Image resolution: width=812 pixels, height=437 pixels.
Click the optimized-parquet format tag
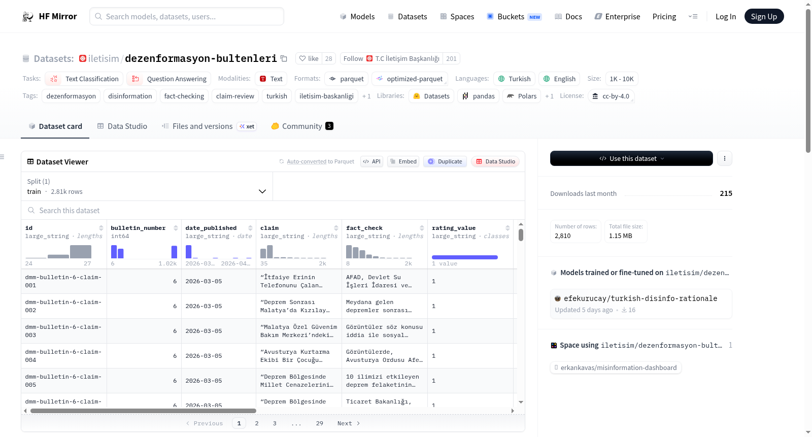pyautogui.click(x=410, y=79)
